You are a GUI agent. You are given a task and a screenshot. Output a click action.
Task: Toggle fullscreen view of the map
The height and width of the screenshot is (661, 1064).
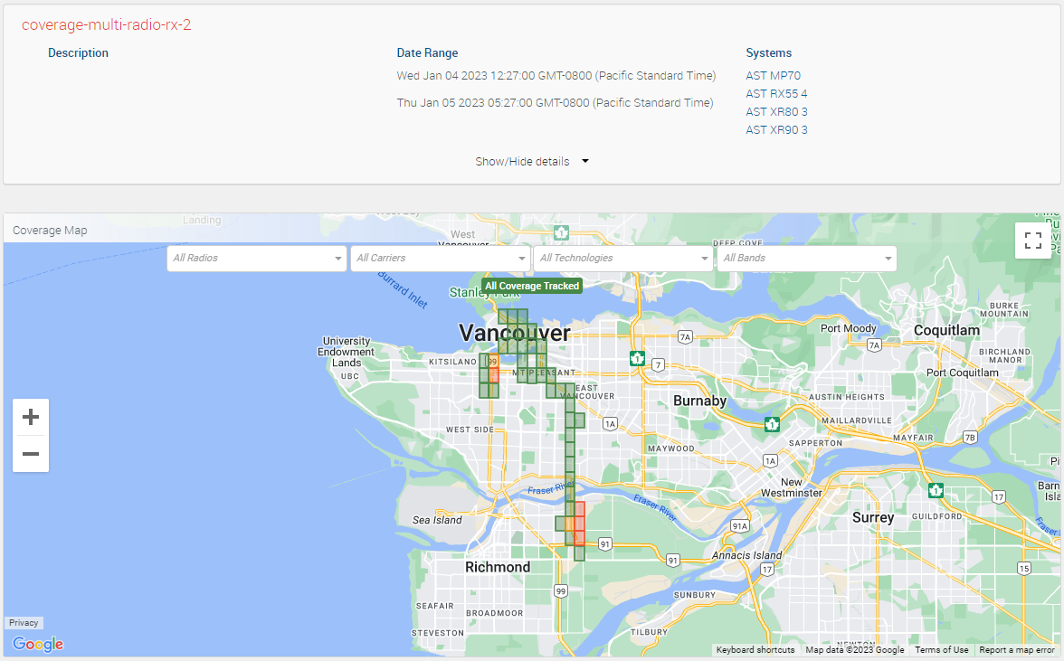tap(1033, 241)
